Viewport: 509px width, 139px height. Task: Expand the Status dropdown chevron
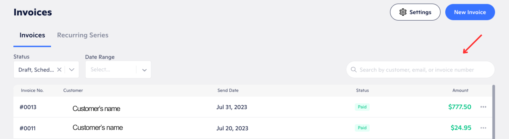pos(72,70)
